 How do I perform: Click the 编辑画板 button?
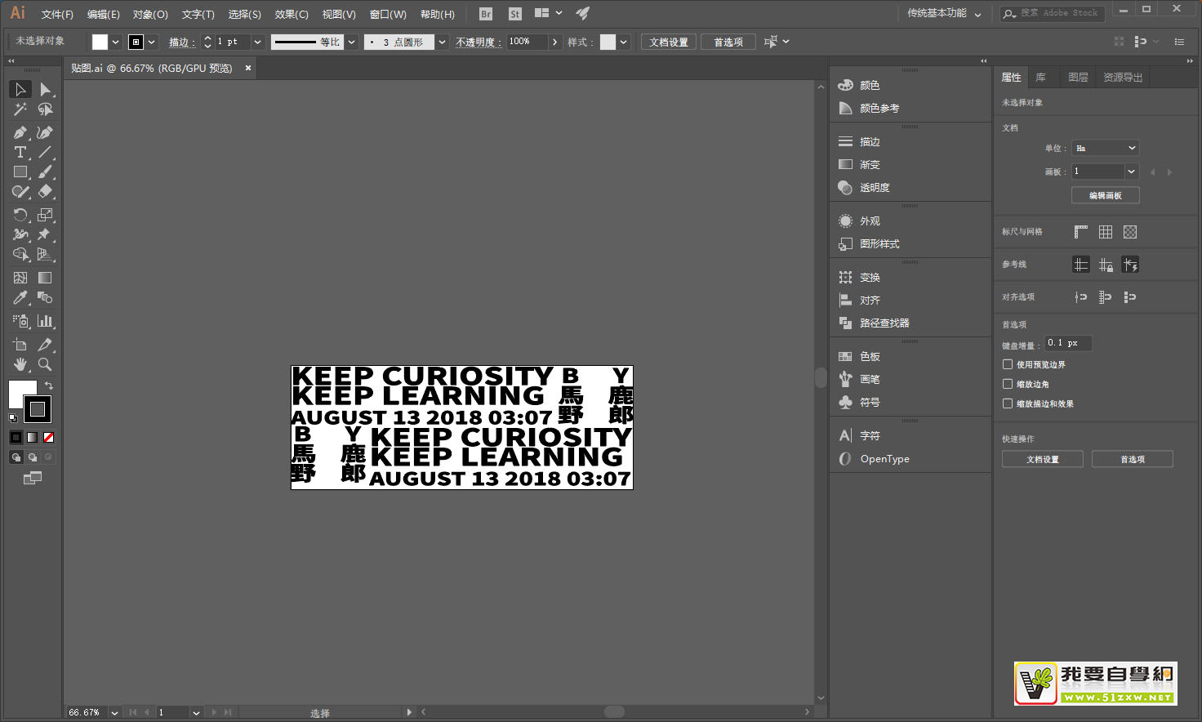click(1105, 195)
